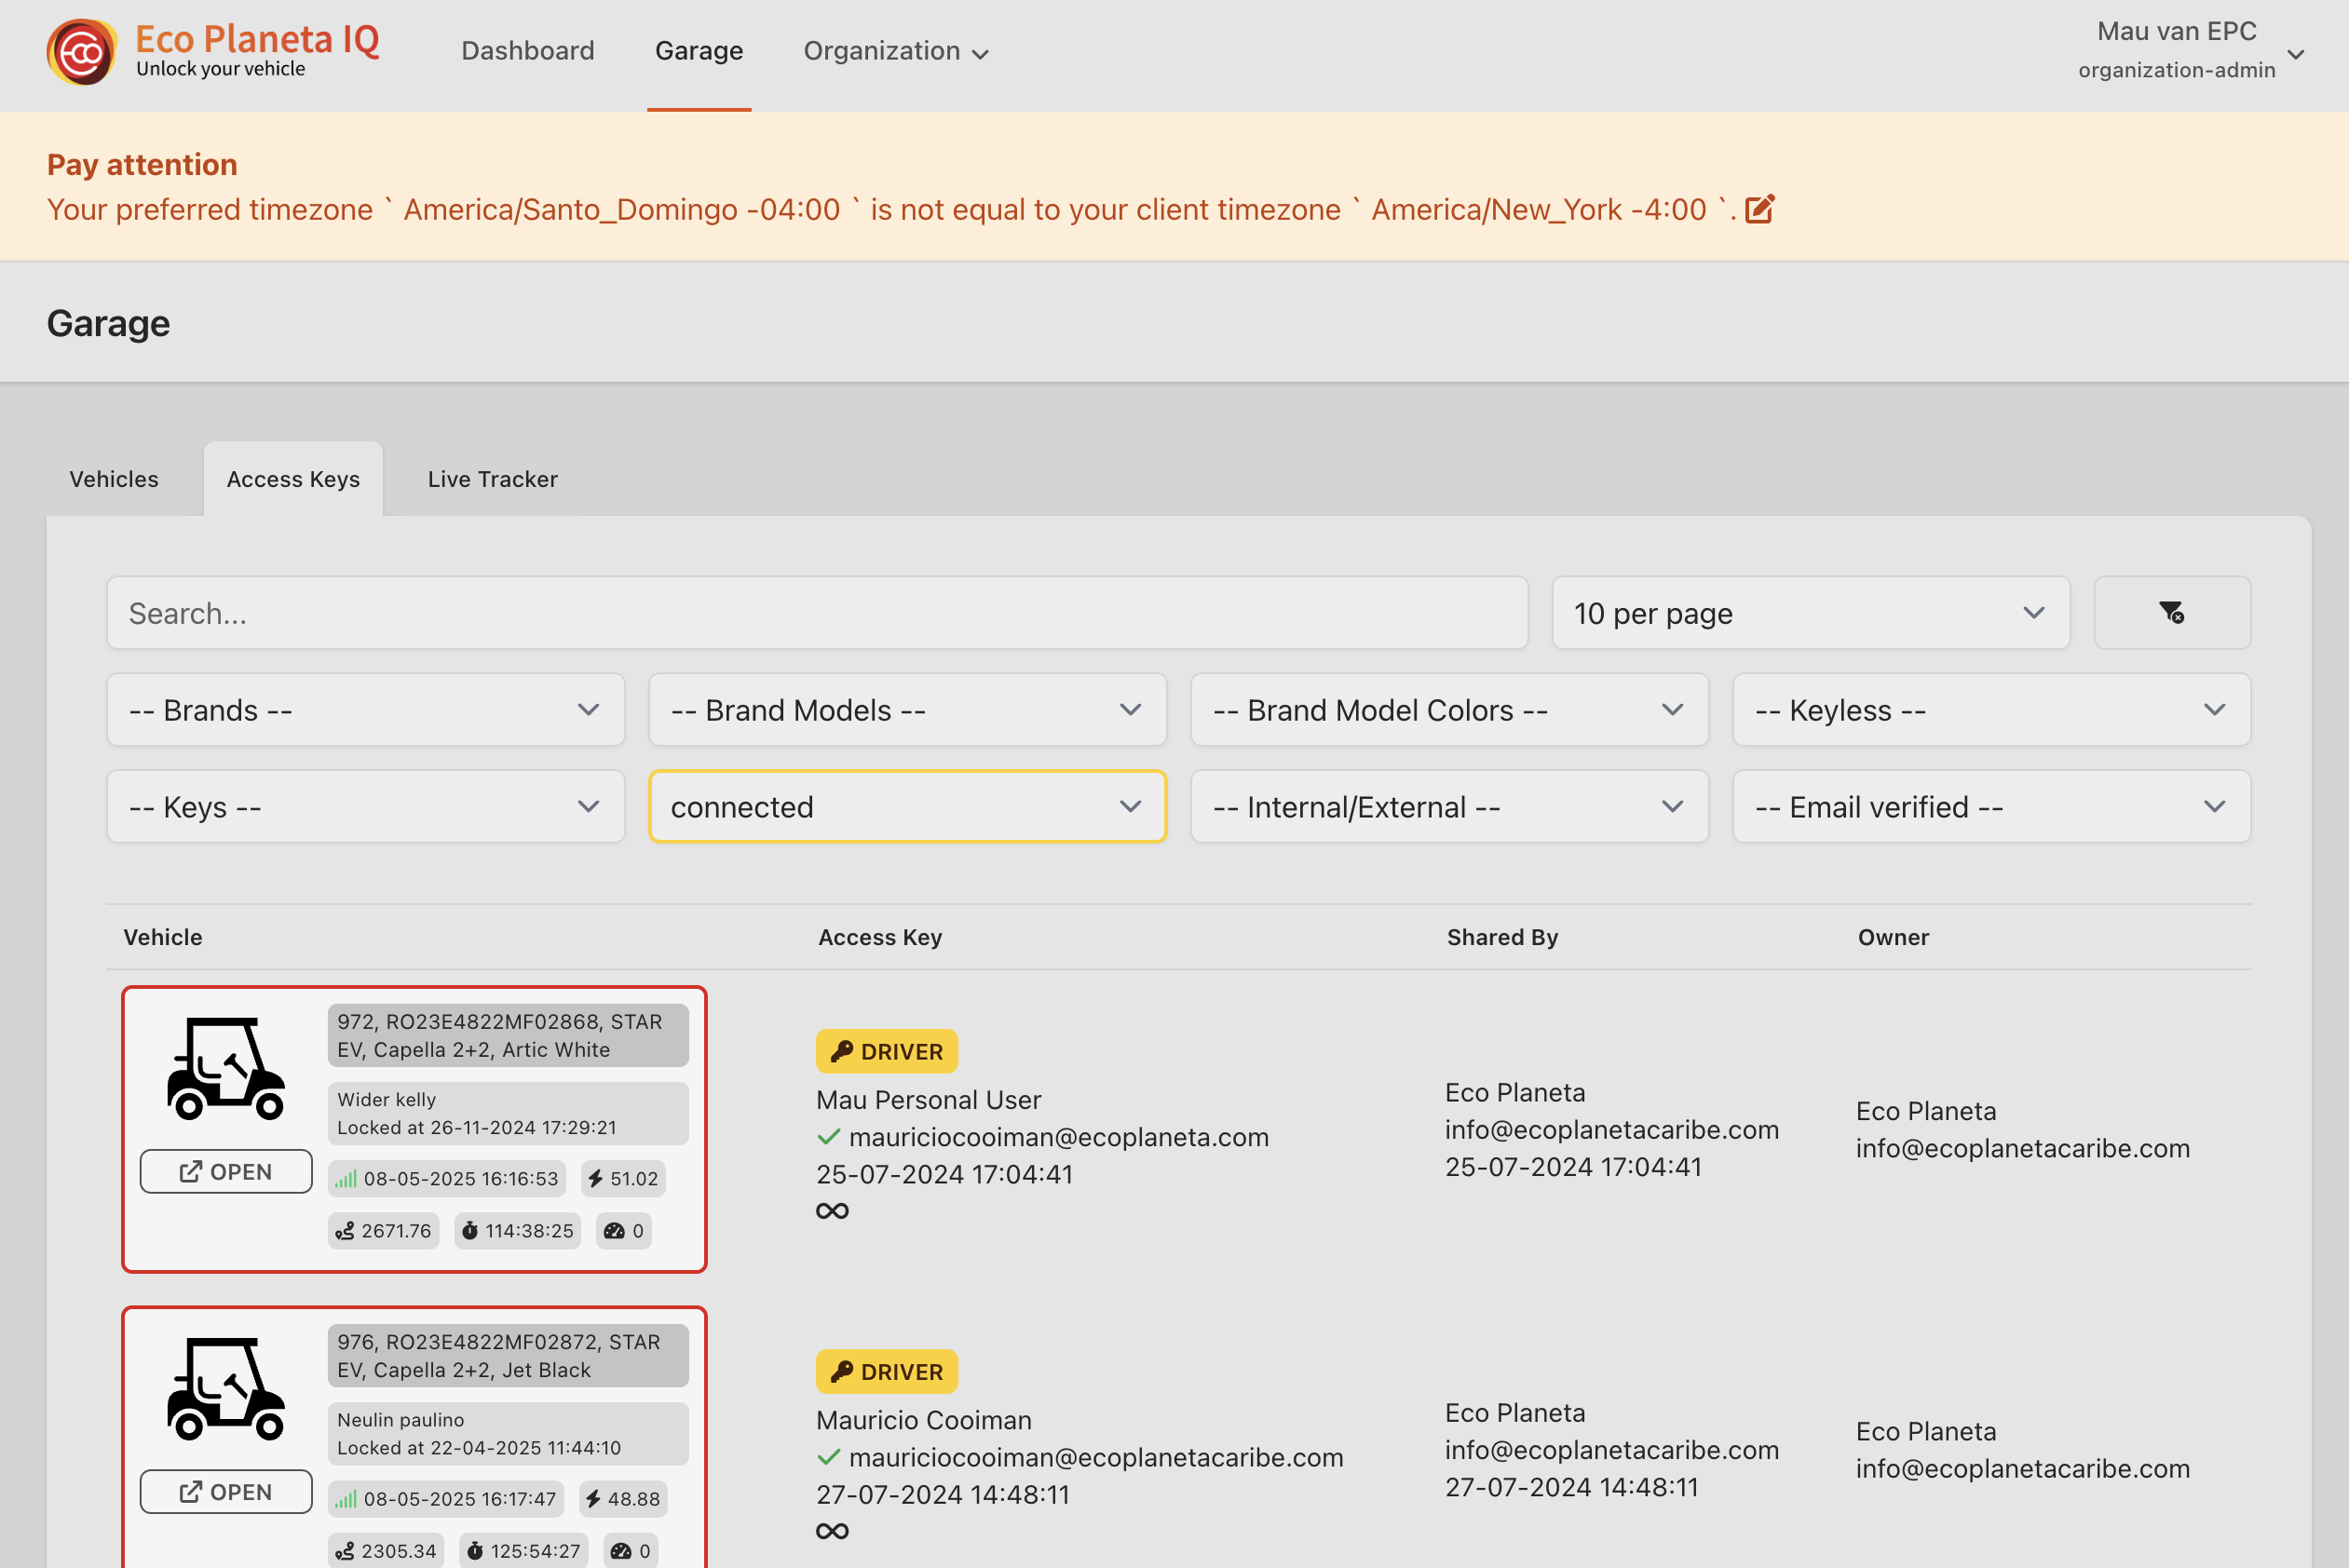Select the Garage nav item
The height and width of the screenshot is (1568, 2349).
click(699, 51)
